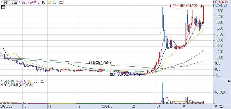Click the 03 month label on date axis

click(158, 106)
